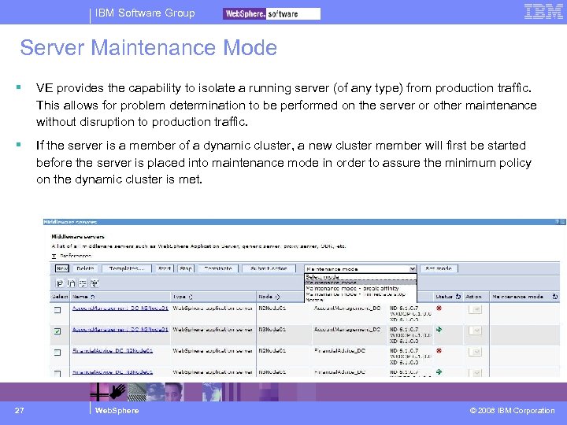
Task: Sort the table by Type column icon
Action: [x=191, y=297]
